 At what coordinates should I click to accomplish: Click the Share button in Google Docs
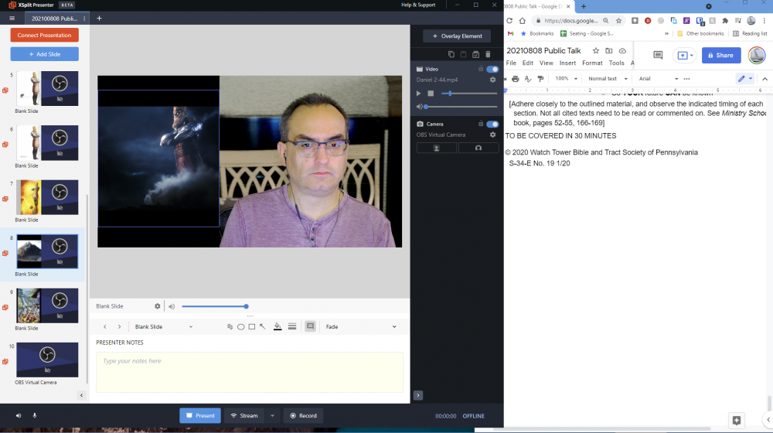click(721, 55)
